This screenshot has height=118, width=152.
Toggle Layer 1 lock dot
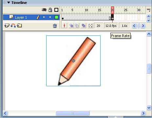[x=50, y=17]
